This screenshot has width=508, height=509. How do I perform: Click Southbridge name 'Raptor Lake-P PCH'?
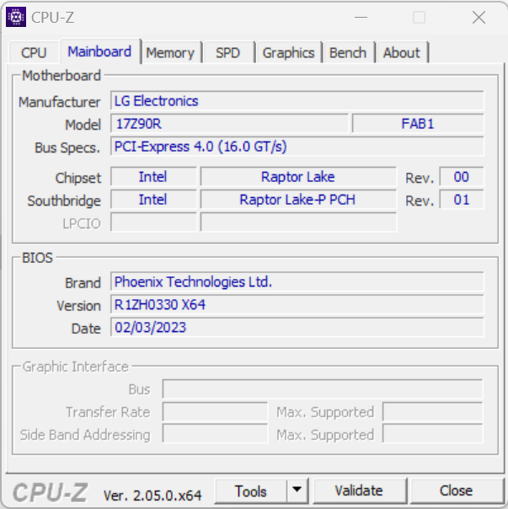pyautogui.click(x=298, y=200)
